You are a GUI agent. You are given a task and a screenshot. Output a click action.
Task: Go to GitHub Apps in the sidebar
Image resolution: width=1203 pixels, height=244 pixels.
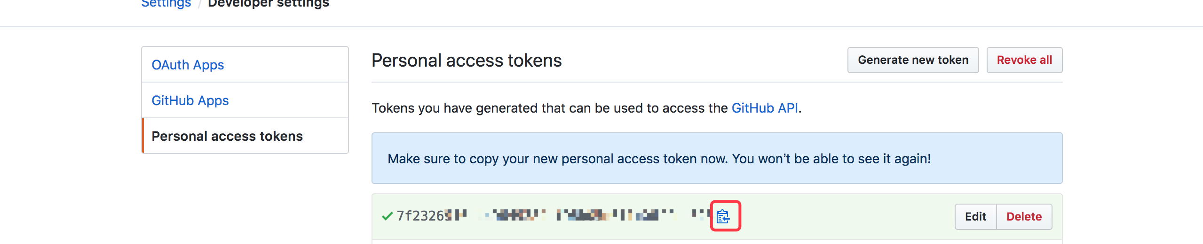[190, 100]
